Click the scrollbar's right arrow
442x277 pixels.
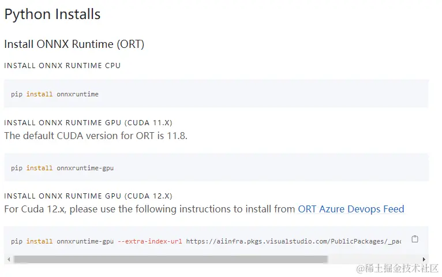click(424, 260)
